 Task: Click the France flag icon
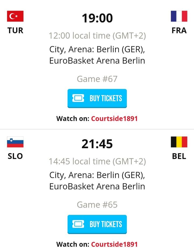point(179,16)
